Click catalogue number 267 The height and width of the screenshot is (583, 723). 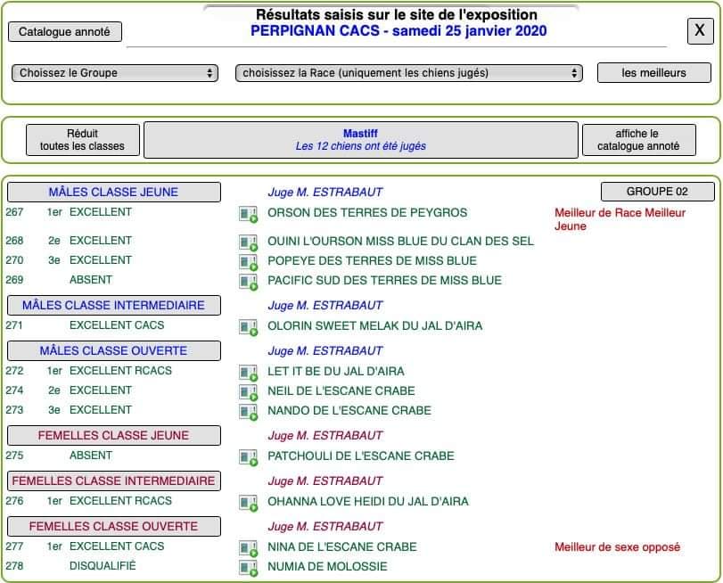14,212
